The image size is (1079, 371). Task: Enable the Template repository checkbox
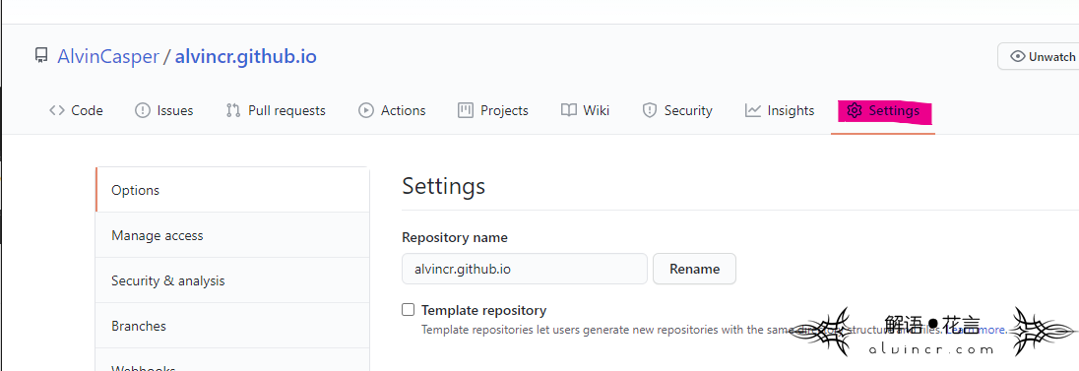(409, 310)
